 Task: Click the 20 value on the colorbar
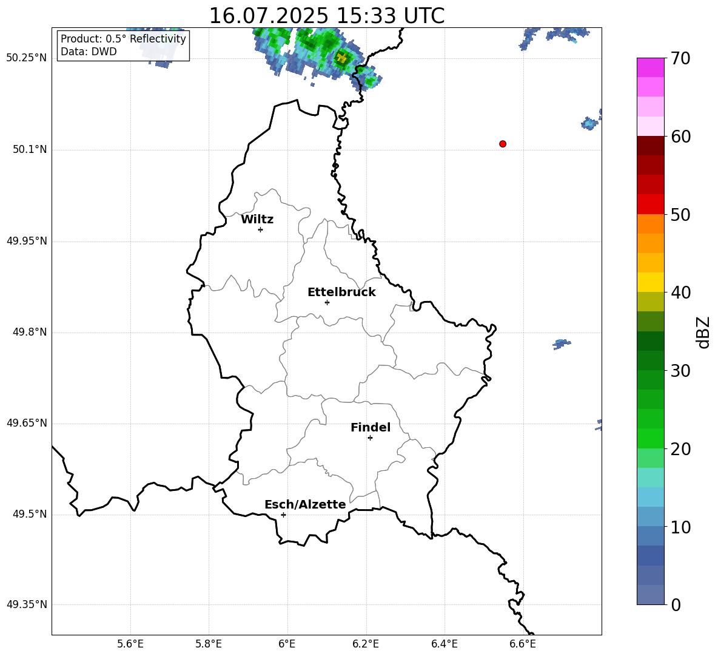coord(680,449)
